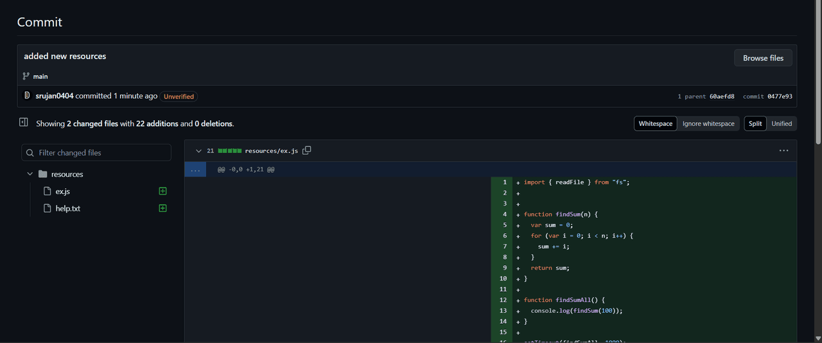The image size is (822, 343).
Task: Switch to Ignore whitespace mode
Action: coord(708,123)
